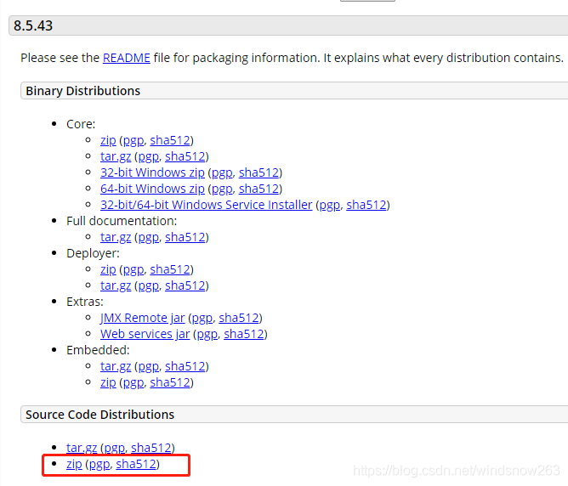Open pgp signature for Core tar.gz
568x486 pixels.
149,156
